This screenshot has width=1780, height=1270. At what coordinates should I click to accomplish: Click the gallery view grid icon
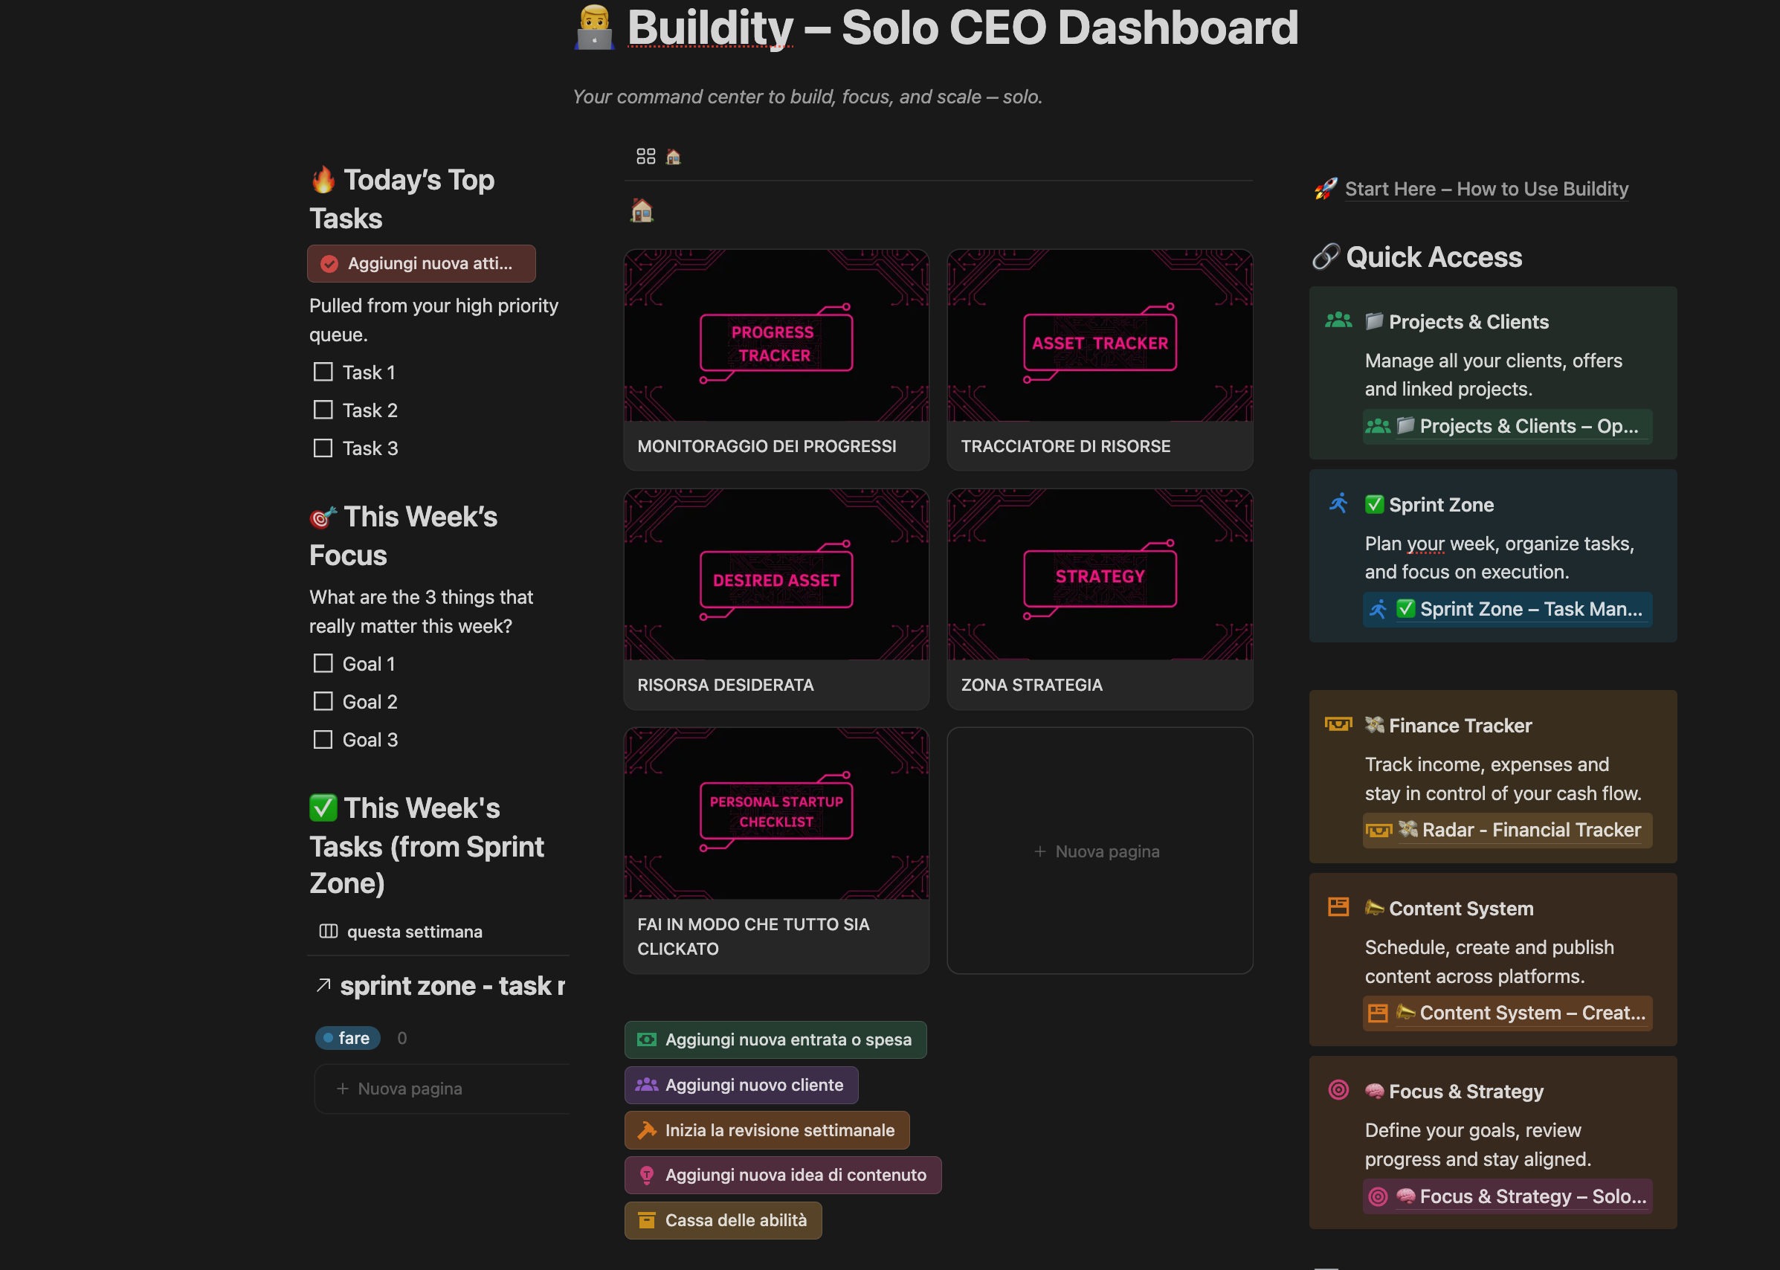click(x=645, y=156)
